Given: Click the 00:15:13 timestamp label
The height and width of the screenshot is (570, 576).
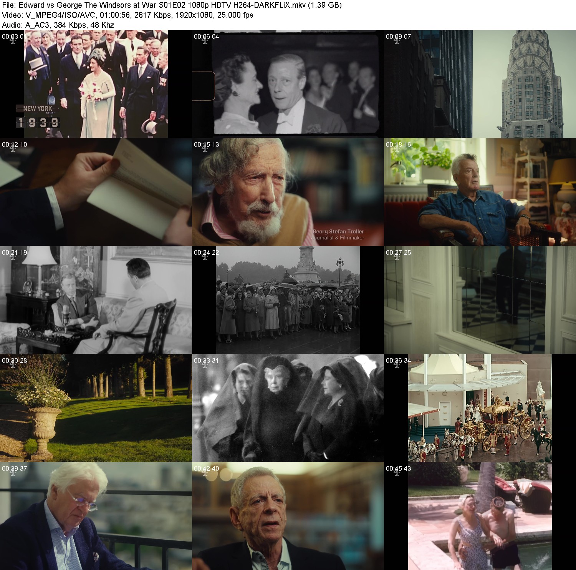Looking at the screenshot, I should [x=207, y=145].
